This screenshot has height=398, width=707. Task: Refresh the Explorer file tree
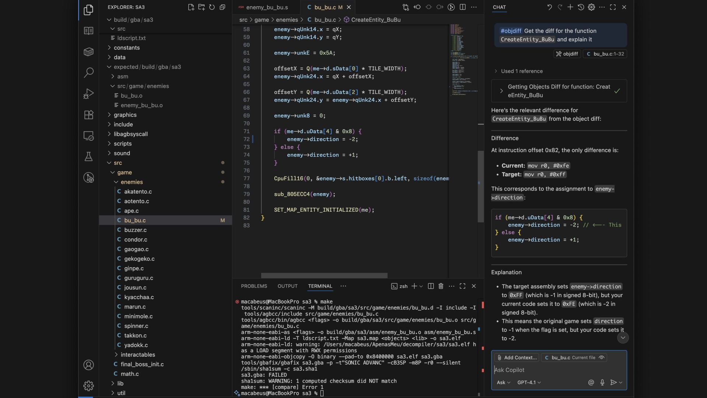212,7
